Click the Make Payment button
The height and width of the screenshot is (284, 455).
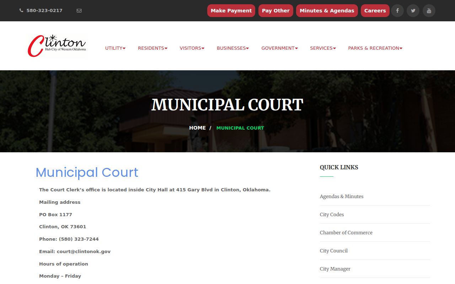231,11
